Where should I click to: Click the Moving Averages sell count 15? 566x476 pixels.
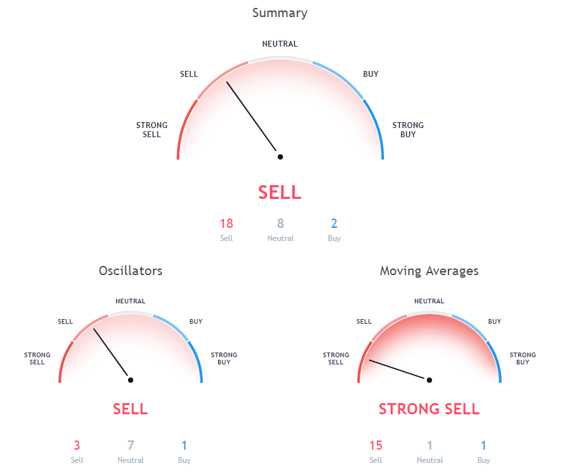click(376, 445)
